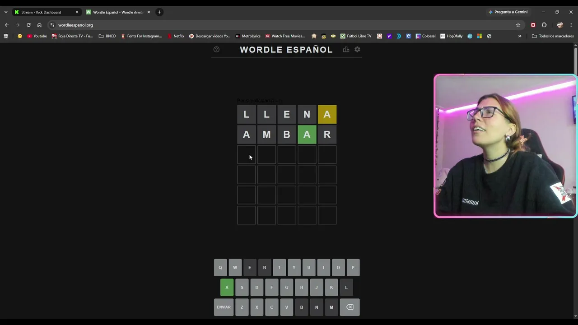Click the red extension icon beside the star
The width and height of the screenshot is (578, 325).
click(x=533, y=25)
